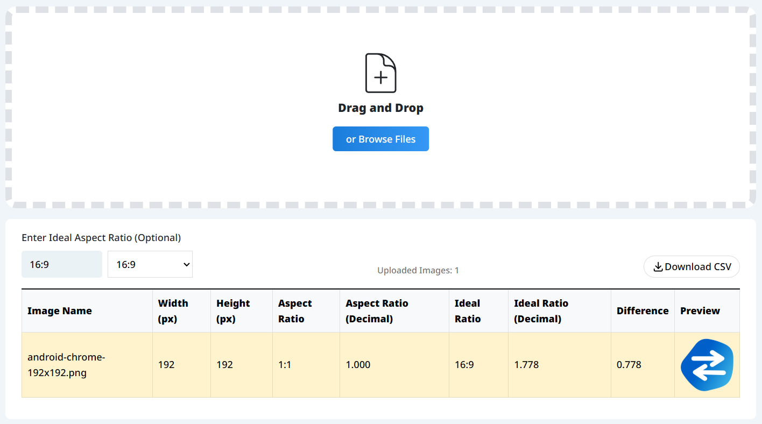Click the 1.778 ideal decimal cell
This screenshot has width=762, height=424.
pos(560,365)
